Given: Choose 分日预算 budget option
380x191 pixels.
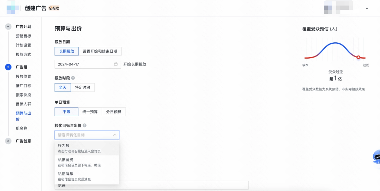Looking at the screenshot, I should coord(114,112).
